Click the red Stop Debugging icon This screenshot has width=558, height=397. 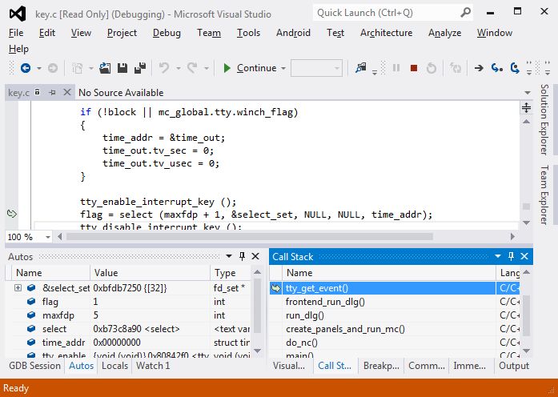tap(414, 68)
